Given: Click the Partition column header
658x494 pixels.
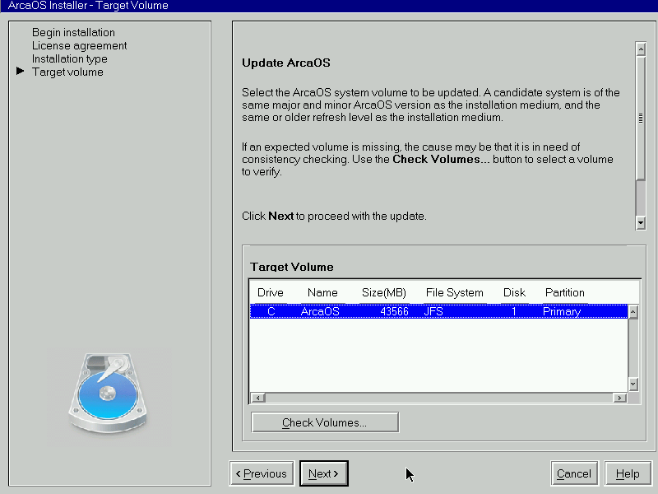Looking at the screenshot, I should click(x=564, y=292).
